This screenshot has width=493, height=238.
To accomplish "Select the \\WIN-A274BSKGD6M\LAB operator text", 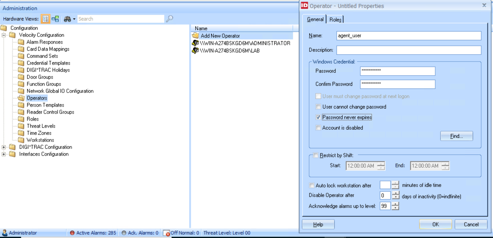I will coord(230,50).
